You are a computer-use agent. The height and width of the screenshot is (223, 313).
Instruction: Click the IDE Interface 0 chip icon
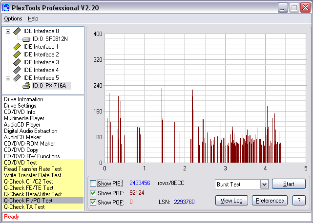[17, 31]
